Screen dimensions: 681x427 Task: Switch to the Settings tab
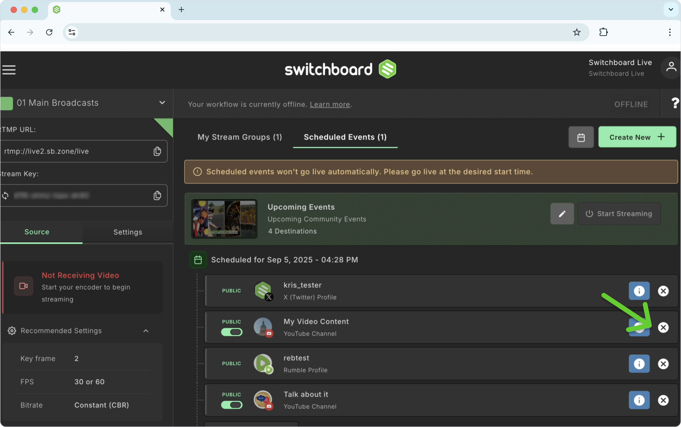[x=128, y=232]
